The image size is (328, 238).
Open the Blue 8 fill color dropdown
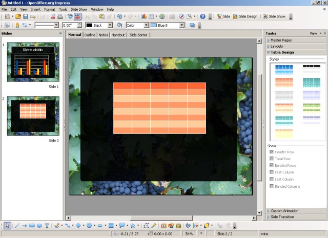pyautogui.click(x=182, y=25)
